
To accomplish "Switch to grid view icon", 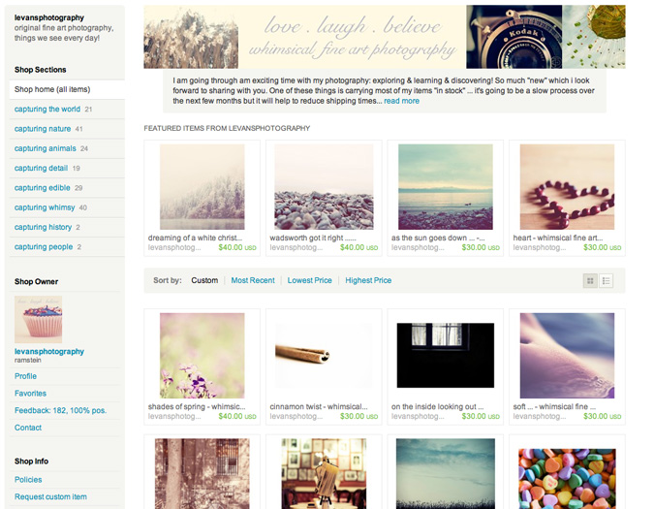I will click(590, 281).
